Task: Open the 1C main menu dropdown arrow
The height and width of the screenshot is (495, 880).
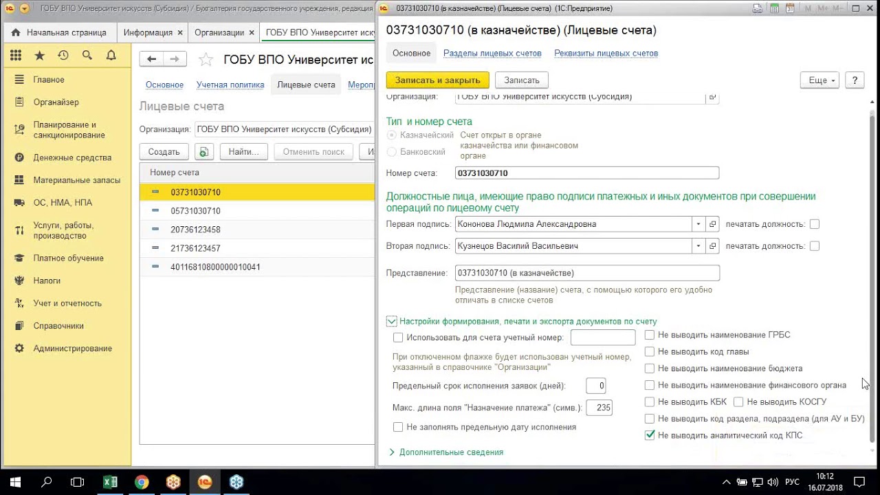Action: click(x=24, y=9)
